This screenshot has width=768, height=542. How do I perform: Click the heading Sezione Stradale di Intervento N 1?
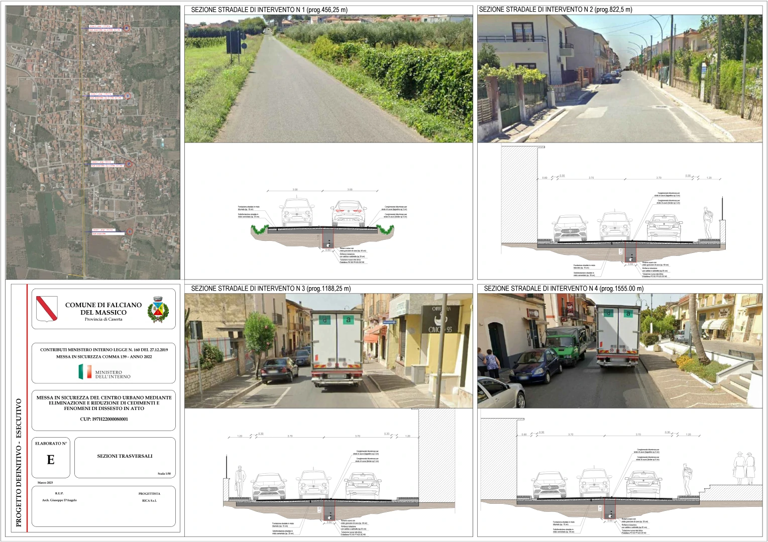269,10
